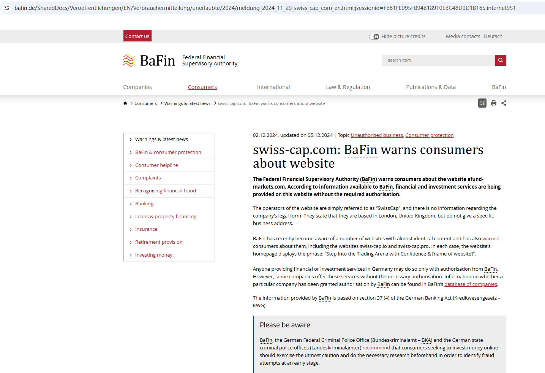Open the Companies menu
This screenshot has height=373, width=545.
[137, 87]
